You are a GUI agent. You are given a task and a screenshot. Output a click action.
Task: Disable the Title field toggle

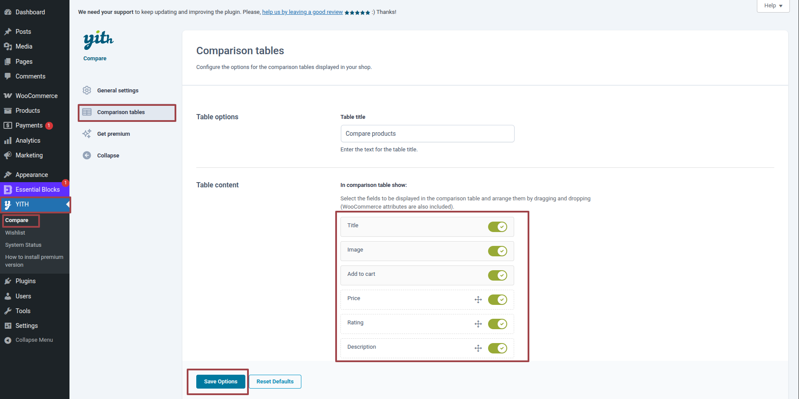tap(497, 227)
